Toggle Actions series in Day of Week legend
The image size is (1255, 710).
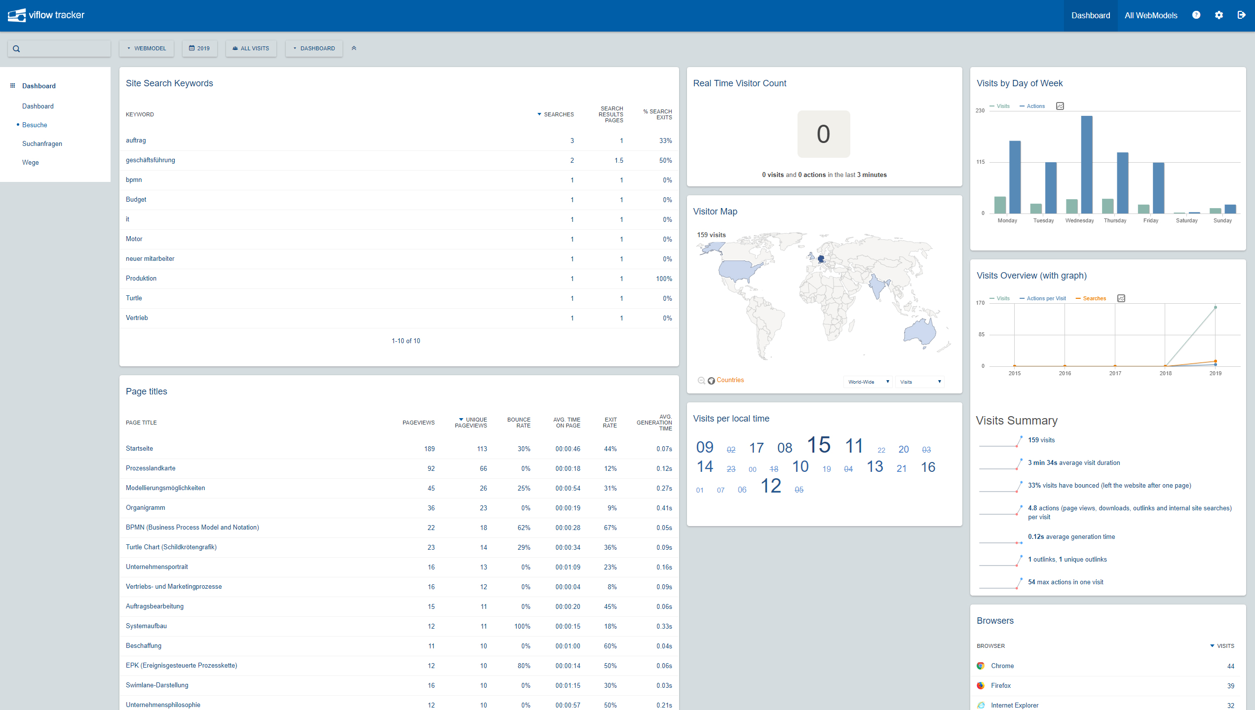(x=1032, y=106)
